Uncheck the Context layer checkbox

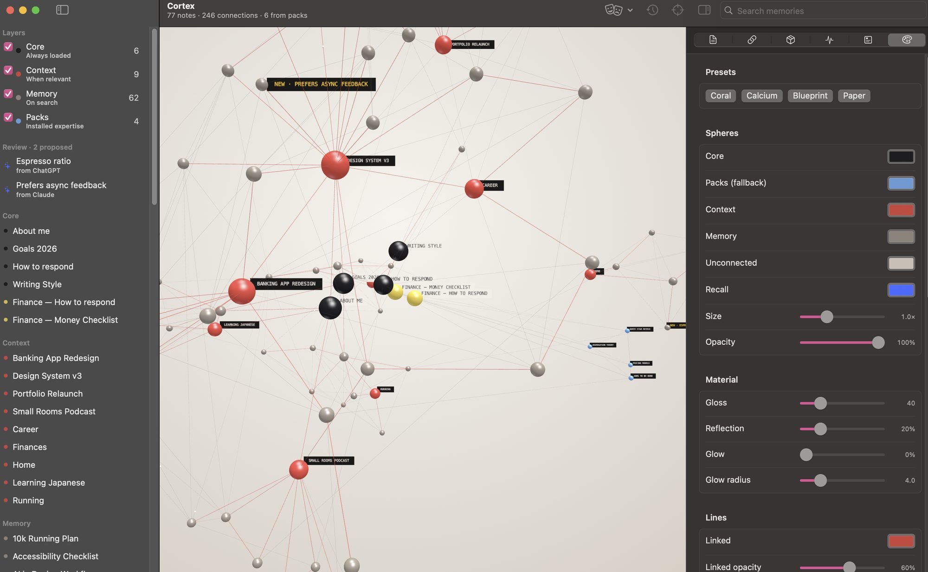tap(8, 70)
